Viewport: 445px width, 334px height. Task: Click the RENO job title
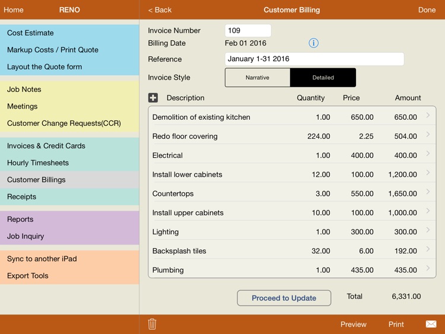click(x=69, y=10)
